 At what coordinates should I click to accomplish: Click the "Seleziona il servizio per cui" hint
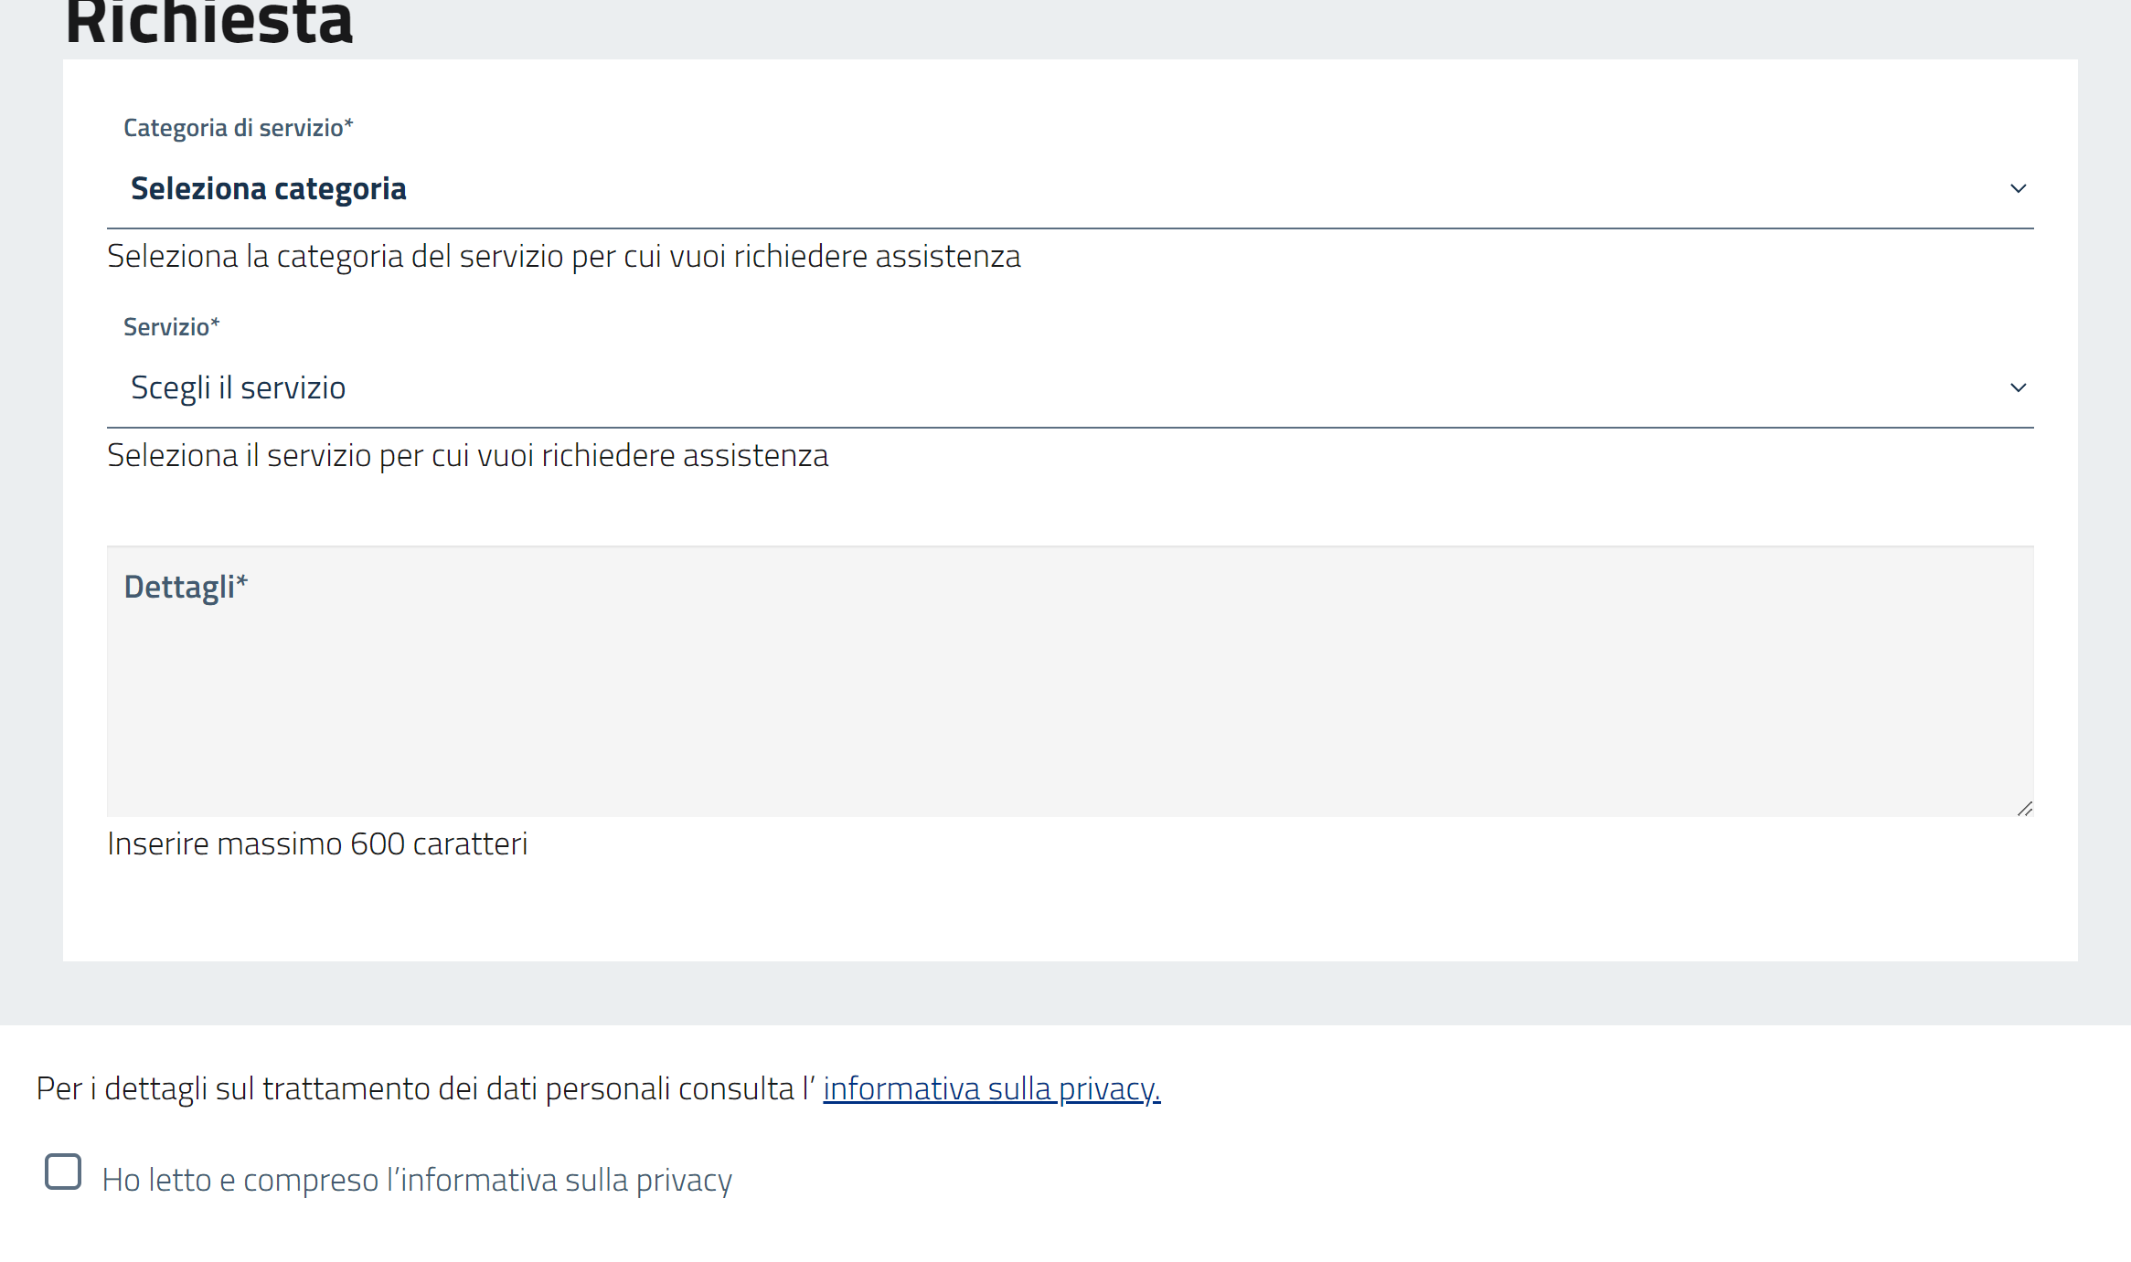(x=467, y=456)
